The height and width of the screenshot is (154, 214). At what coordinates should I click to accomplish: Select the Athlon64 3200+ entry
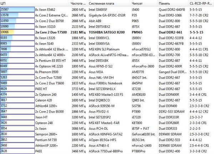click(46, 106)
